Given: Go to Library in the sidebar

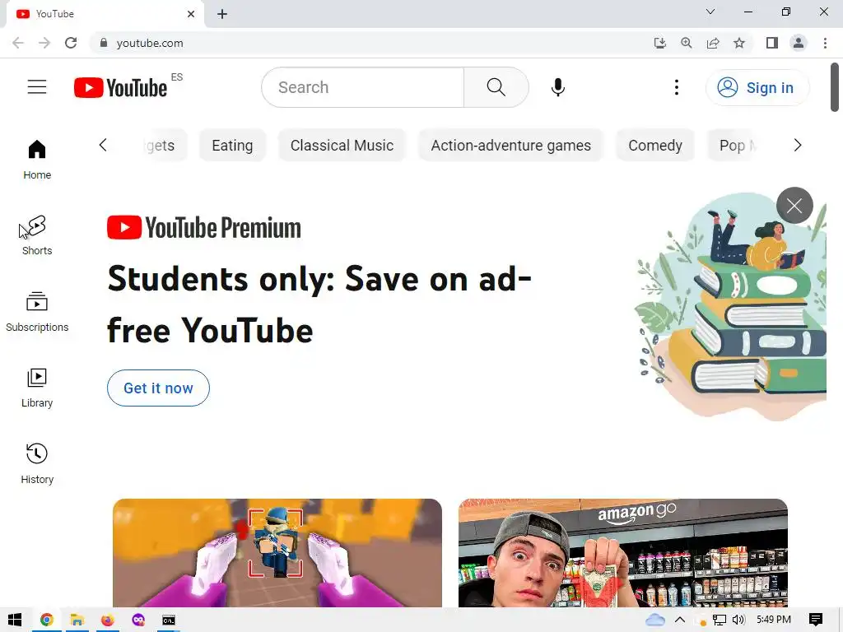Looking at the screenshot, I should click(37, 388).
